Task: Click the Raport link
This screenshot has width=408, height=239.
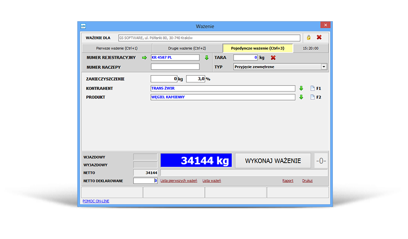Action: [288, 181]
